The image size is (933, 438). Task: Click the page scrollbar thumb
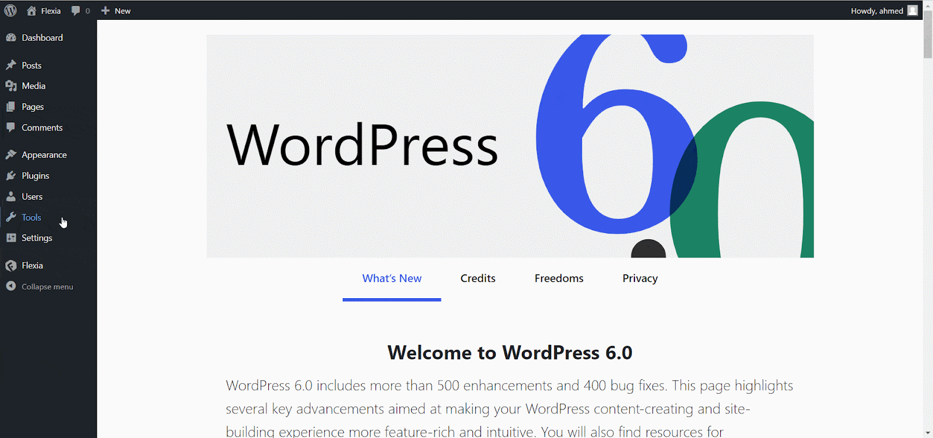(928, 34)
